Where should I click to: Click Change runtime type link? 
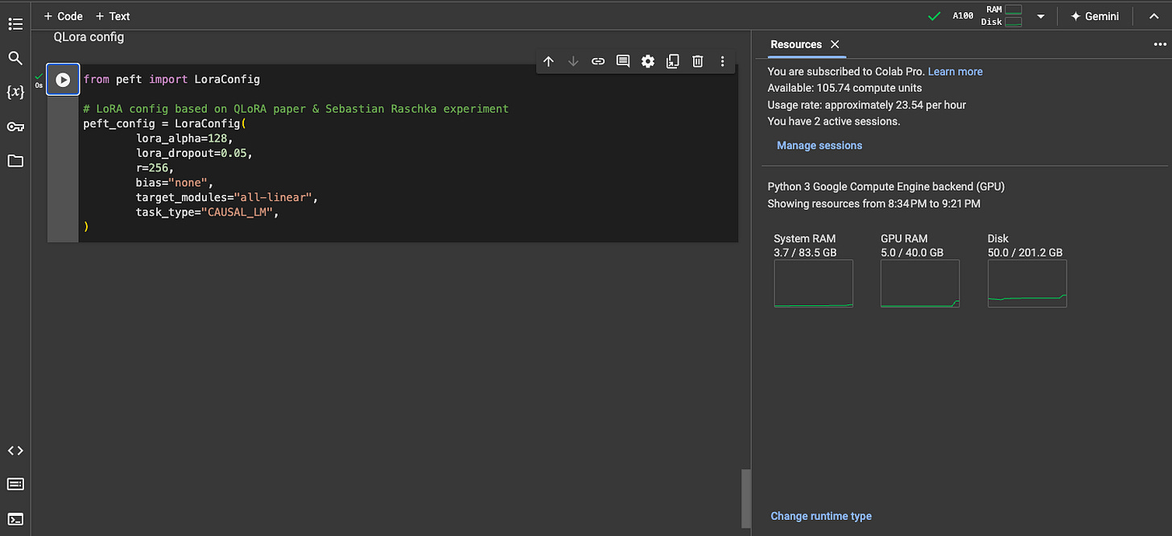pyautogui.click(x=821, y=516)
